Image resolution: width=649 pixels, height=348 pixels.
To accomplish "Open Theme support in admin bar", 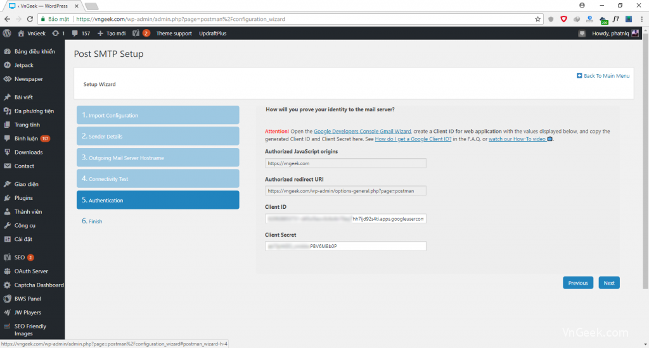I will point(174,34).
